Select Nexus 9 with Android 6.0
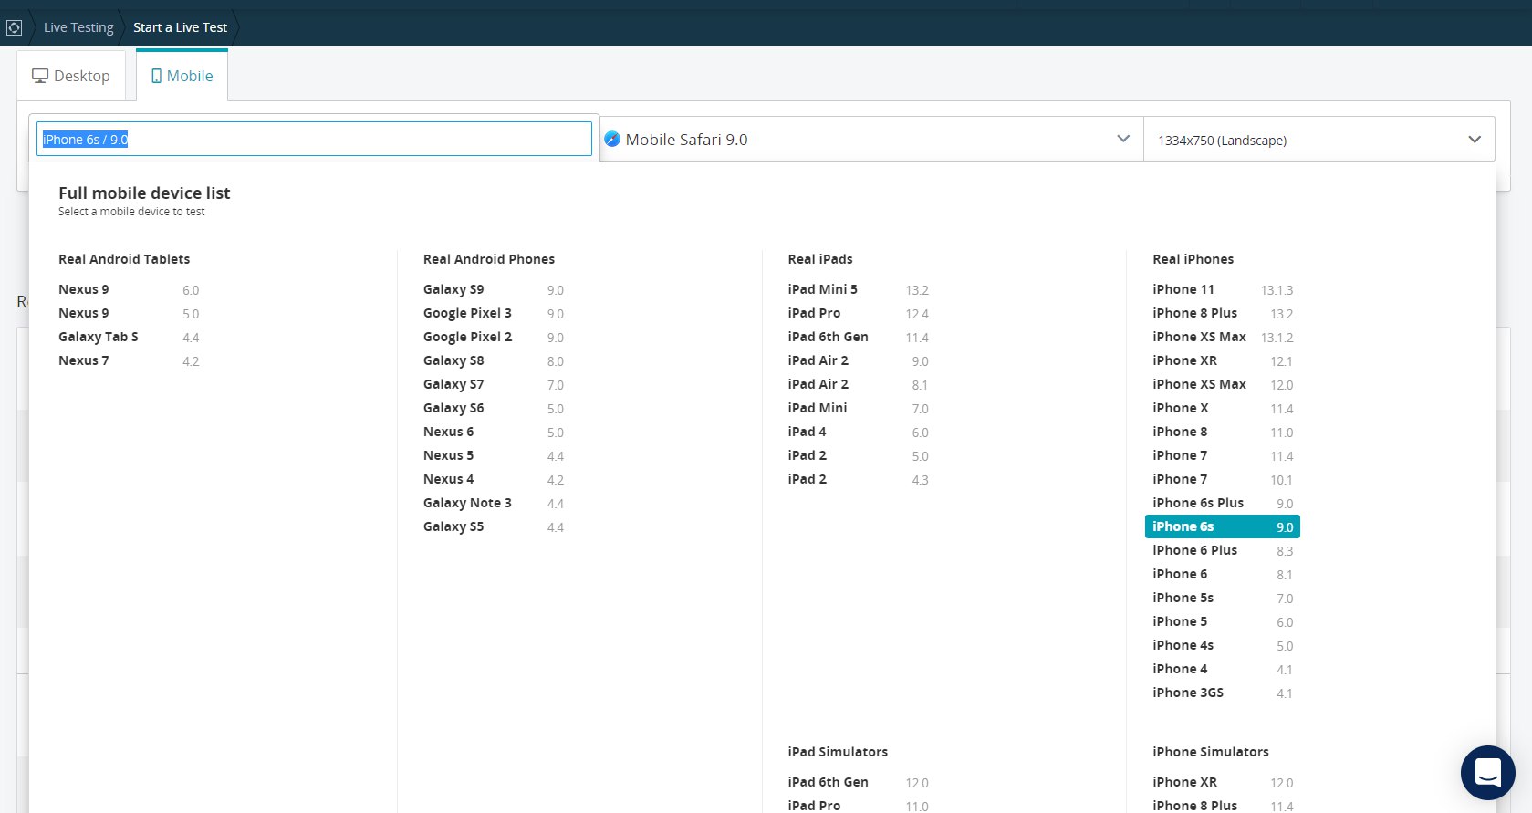The height and width of the screenshot is (813, 1532). 129,289
